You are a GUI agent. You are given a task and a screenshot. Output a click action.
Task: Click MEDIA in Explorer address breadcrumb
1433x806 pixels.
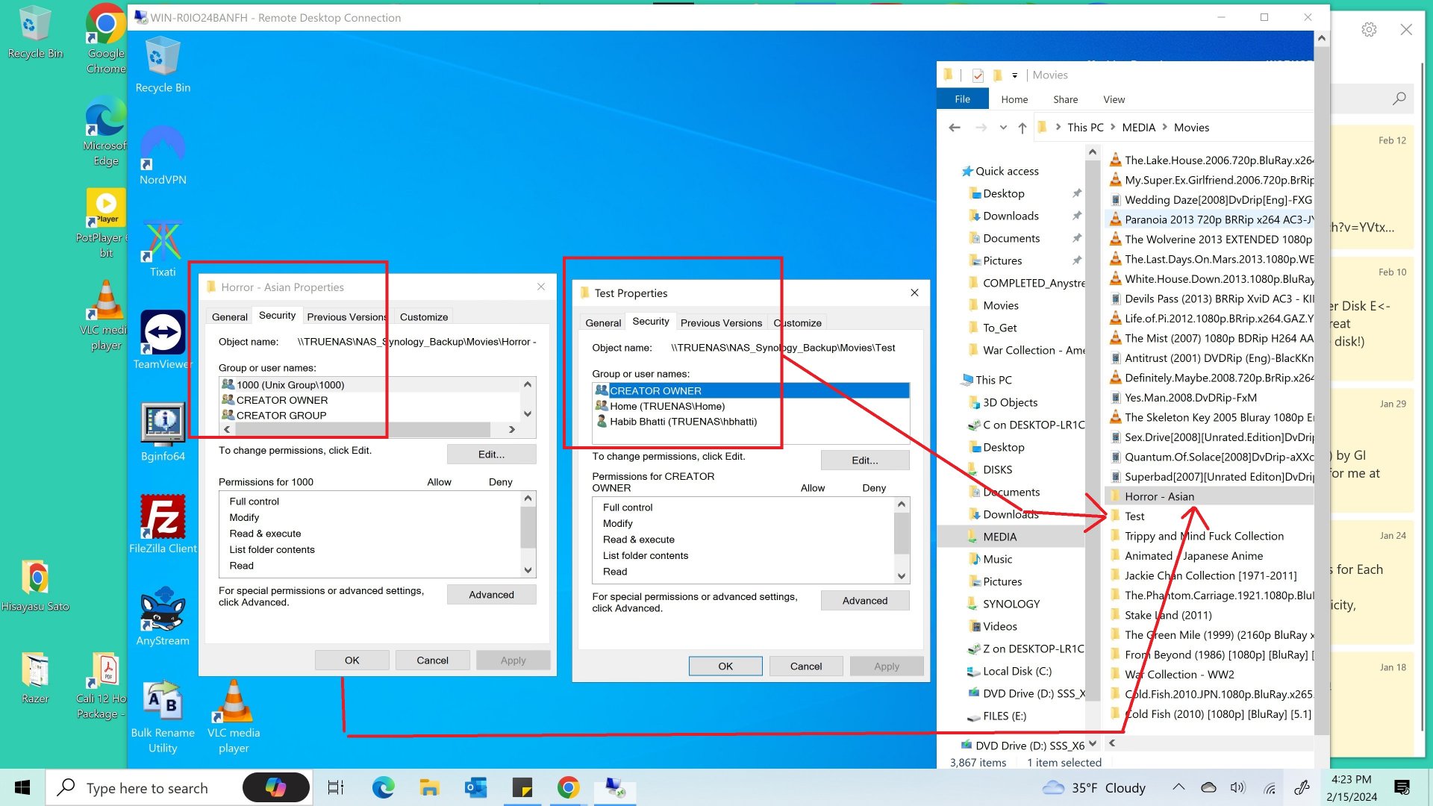coord(1138,128)
